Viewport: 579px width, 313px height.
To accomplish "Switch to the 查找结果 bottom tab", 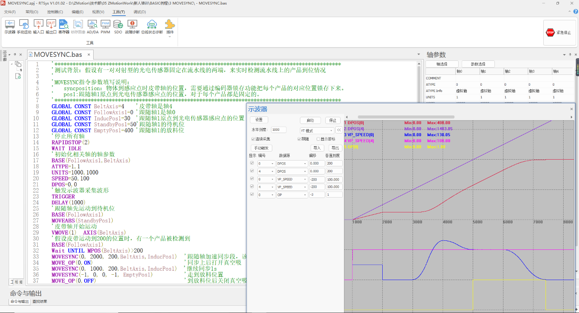I will click(x=40, y=301).
